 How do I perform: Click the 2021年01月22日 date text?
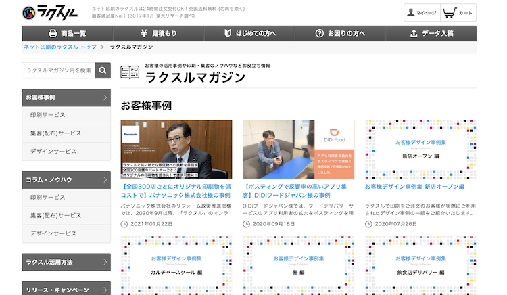pyautogui.click(x=151, y=224)
